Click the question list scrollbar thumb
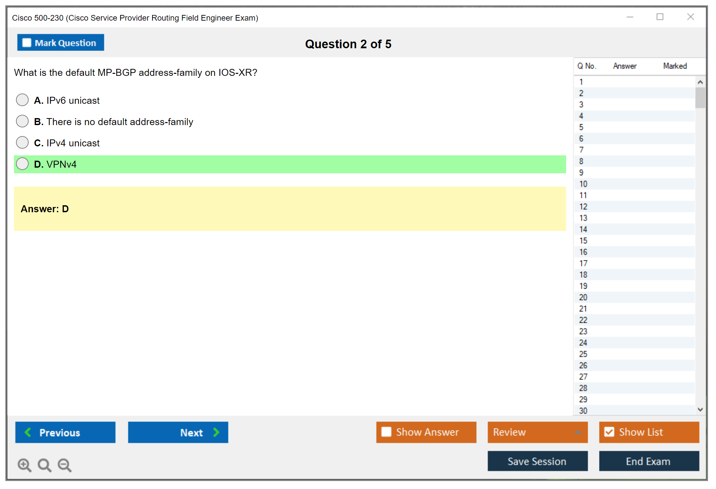716x489 pixels. (700, 97)
